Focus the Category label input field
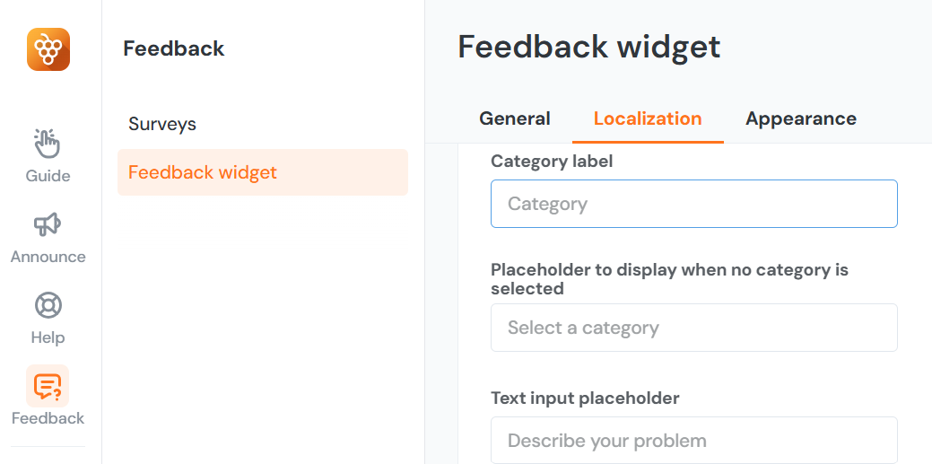The image size is (932, 464). point(693,204)
